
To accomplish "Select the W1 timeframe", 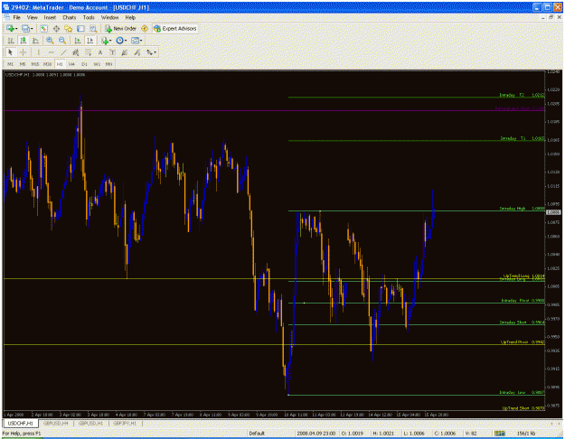I will (97, 64).
